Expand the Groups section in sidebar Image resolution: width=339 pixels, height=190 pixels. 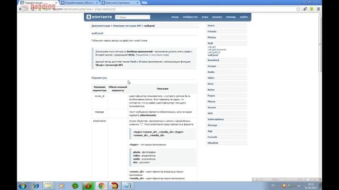point(226,66)
